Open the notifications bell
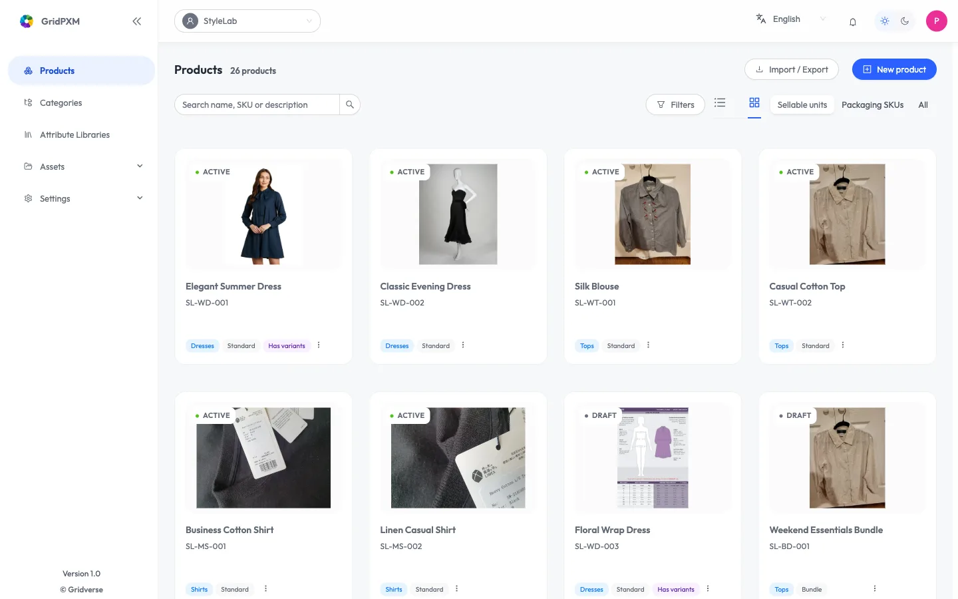Image resolution: width=958 pixels, height=599 pixels. click(x=853, y=21)
